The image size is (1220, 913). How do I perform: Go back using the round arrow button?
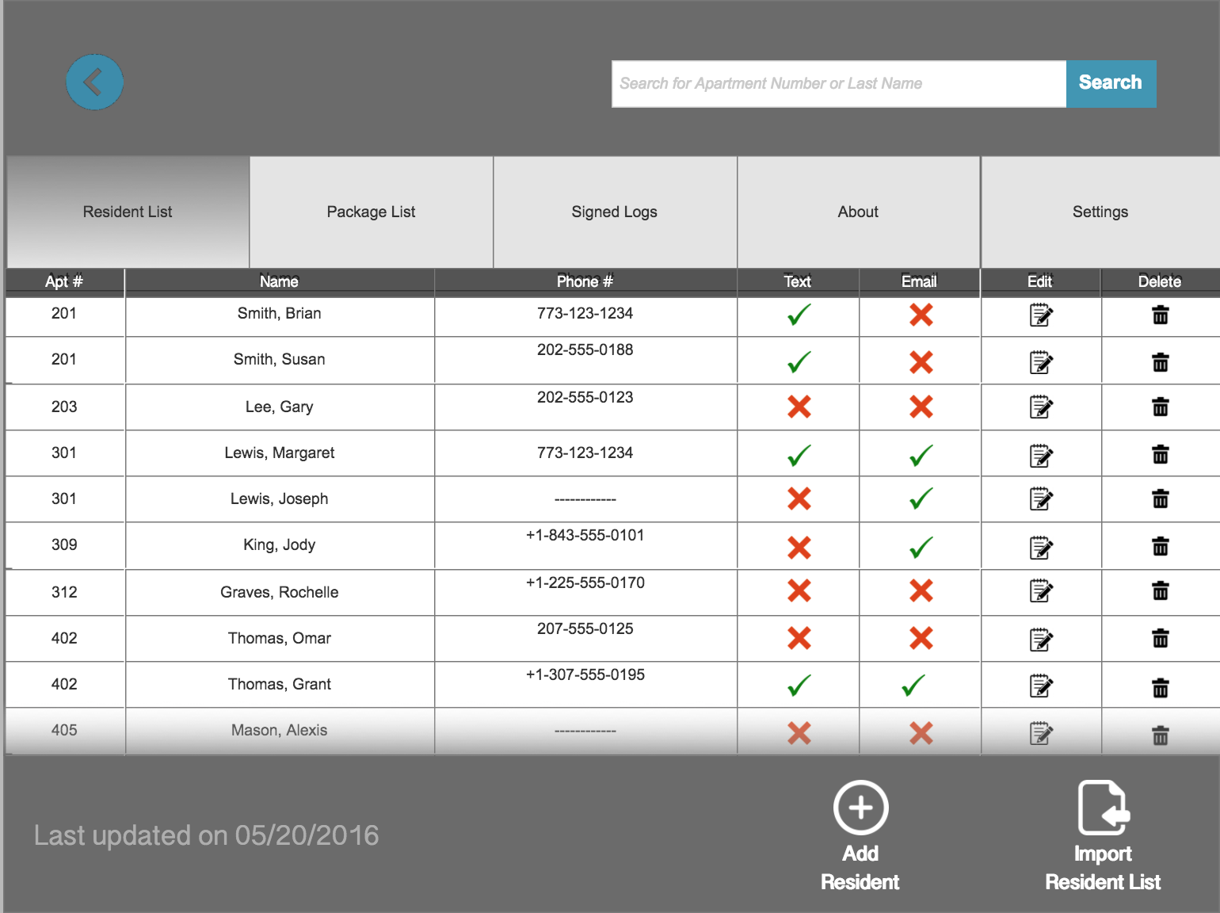(94, 82)
